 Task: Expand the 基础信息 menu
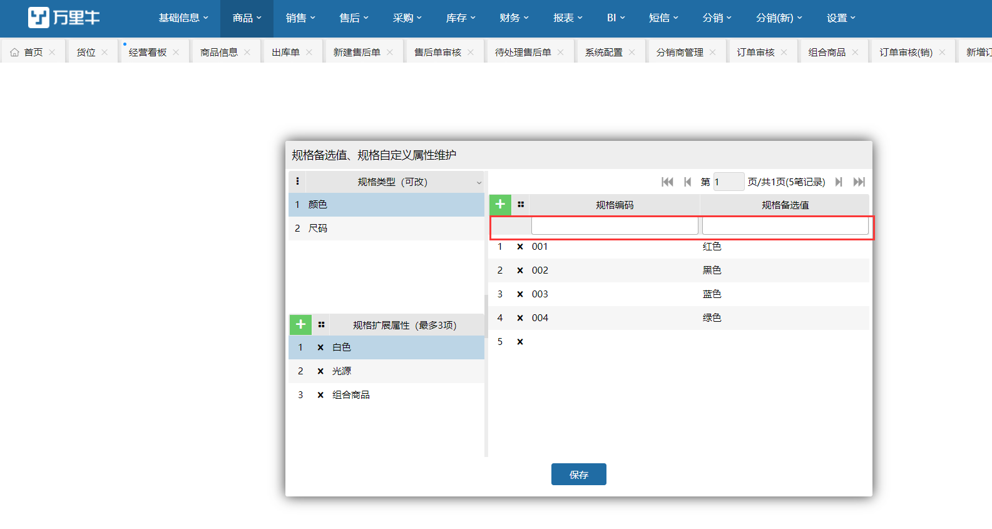click(x=183, y=18)
